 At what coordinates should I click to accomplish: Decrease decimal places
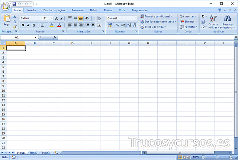(135, 25)
